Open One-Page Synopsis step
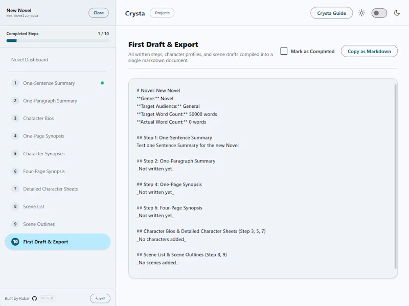Viewport: 409px width, 306px height. (58, 136)
